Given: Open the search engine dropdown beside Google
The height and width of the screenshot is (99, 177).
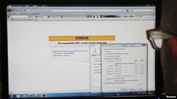Looking at the screenshot, I should 128,10.
